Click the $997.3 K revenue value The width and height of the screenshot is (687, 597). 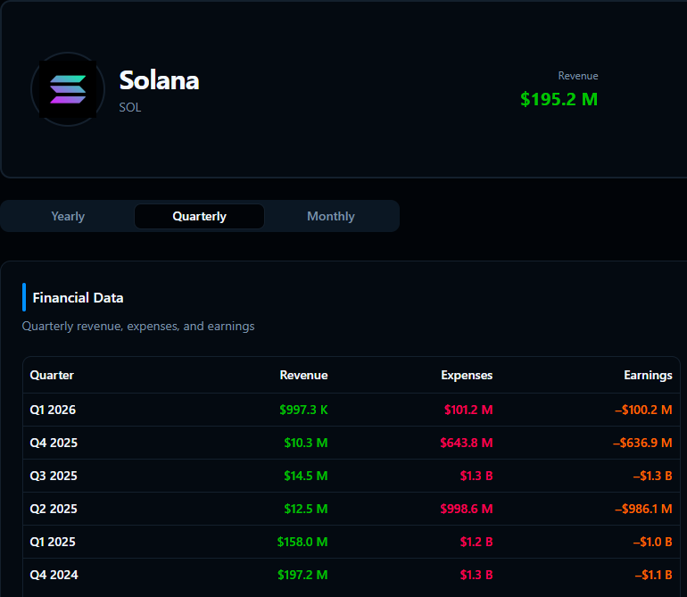[303, 410]
